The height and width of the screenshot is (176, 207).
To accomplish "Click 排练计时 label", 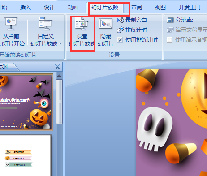I will (x=136, y=30).
